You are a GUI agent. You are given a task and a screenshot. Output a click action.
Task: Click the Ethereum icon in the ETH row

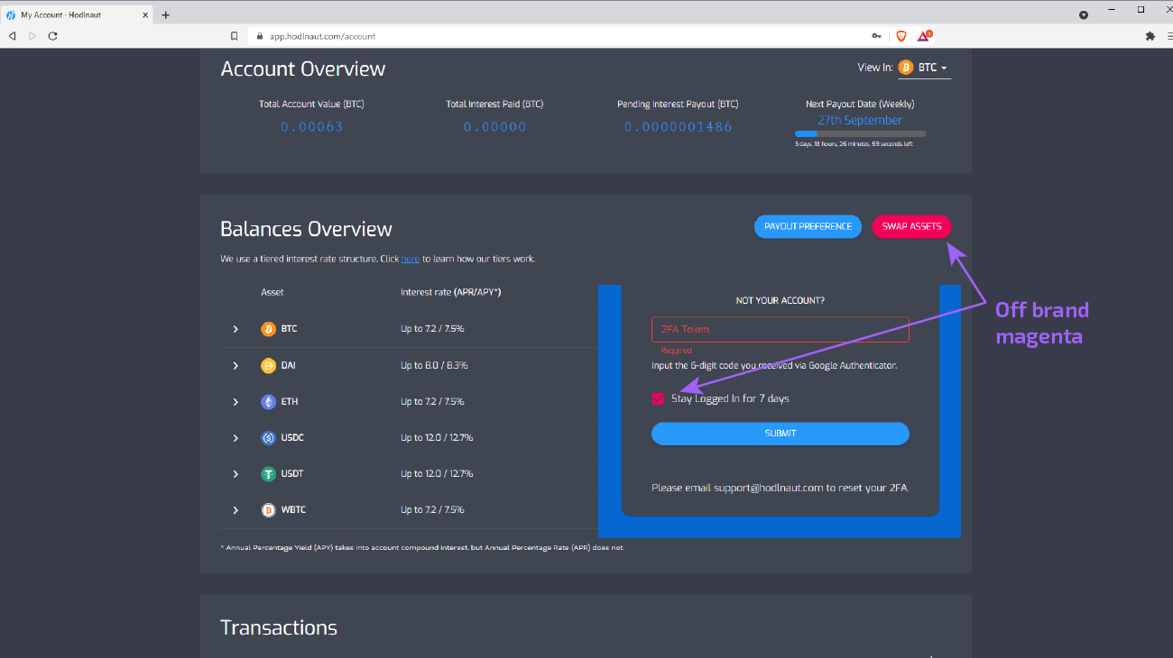(x=268, y=402)
